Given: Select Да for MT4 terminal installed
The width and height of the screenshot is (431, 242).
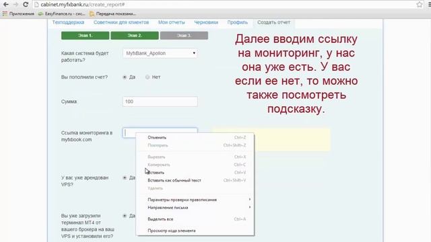Looking at the screenshot, I should [x=125, y=216].
